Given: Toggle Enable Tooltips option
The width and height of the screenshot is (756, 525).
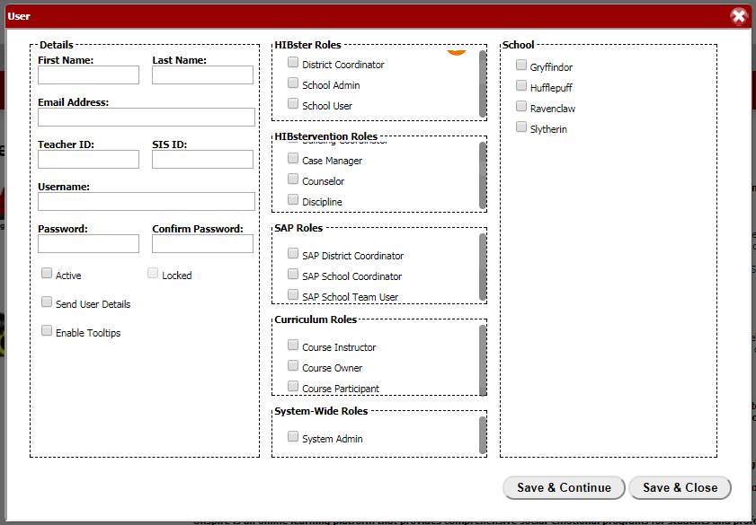Looking at the screenshot, I should click(x=46, y=330).
